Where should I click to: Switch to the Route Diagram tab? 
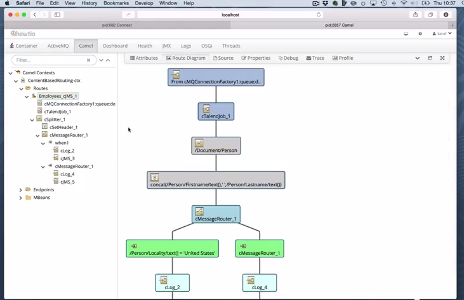185,58
